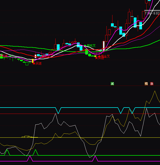The width and height of the screenshot is (160, 165).
Task: Select the hollow white candle left of 买进
Action: tap(27, 64)
